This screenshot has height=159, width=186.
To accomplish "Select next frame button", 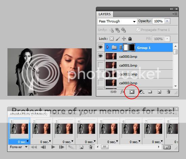I will point(61,147).
